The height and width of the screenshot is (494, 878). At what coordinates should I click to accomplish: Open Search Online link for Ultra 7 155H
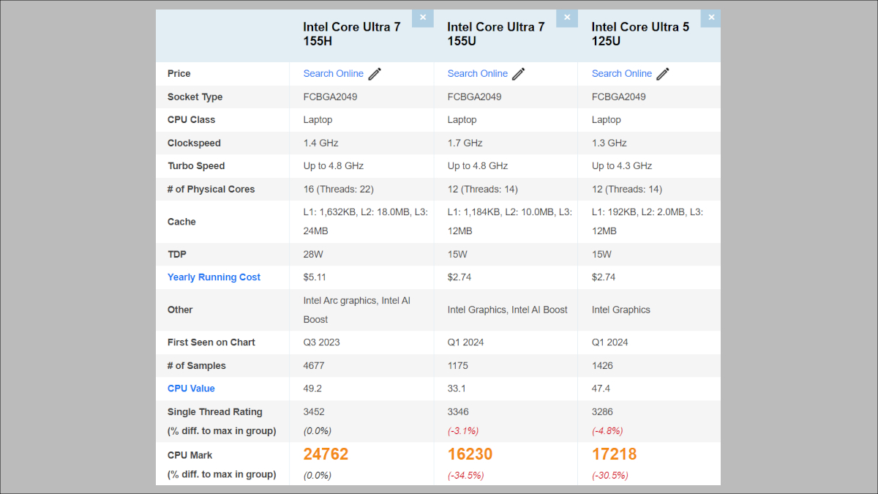point(333,73)
